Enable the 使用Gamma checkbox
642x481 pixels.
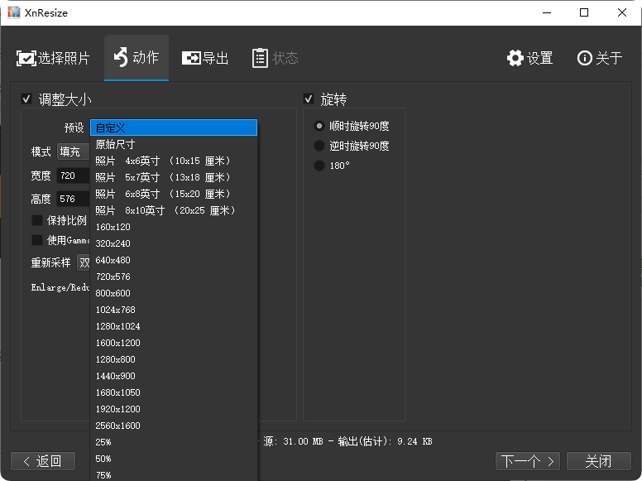click(37, 240)
